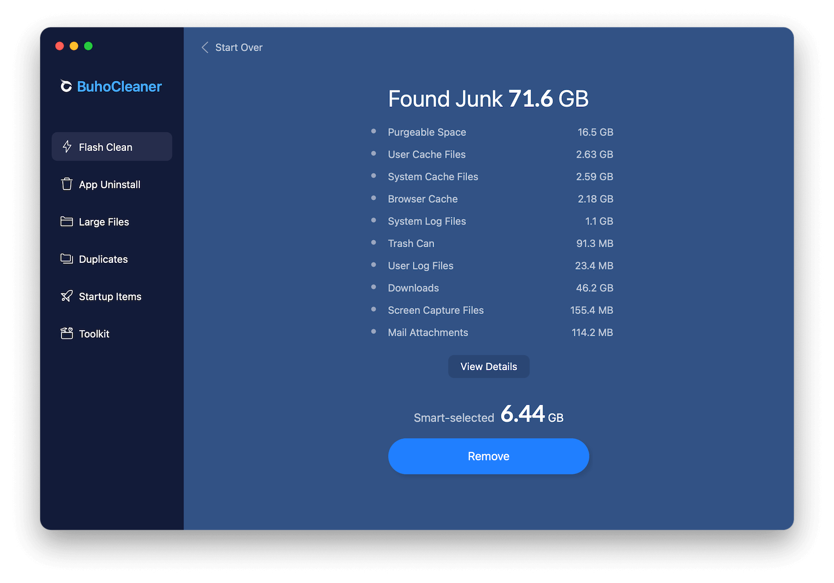Select the System Cache Files label
Image resolution: width=834 pixels, height=583 pixels.
[x=433, y=177]
